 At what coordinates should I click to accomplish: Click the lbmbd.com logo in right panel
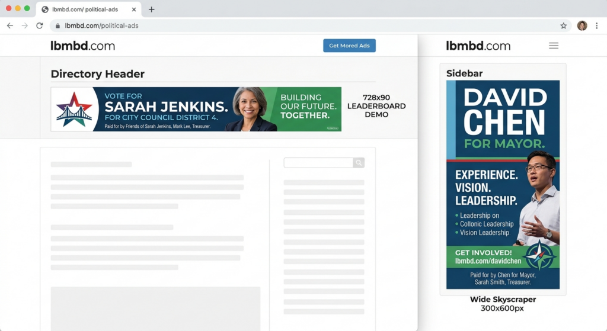[x=478, y=46]
